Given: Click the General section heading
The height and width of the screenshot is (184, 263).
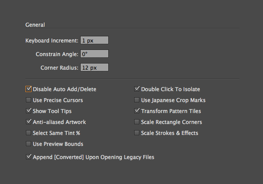Looking at the screenshot, I should [35, 25].
